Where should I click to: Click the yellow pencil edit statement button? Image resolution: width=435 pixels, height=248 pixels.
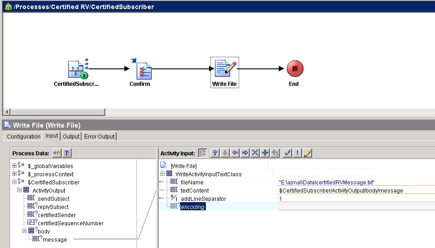(307, 153)
